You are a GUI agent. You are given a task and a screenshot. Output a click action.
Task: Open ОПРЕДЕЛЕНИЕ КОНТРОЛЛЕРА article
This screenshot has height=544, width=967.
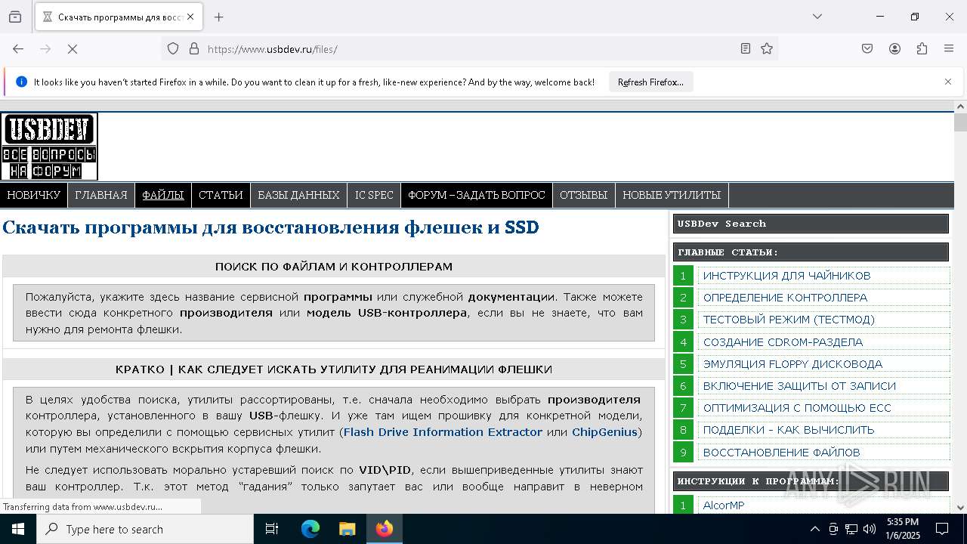pyautogui.click(x=785, y=298)
